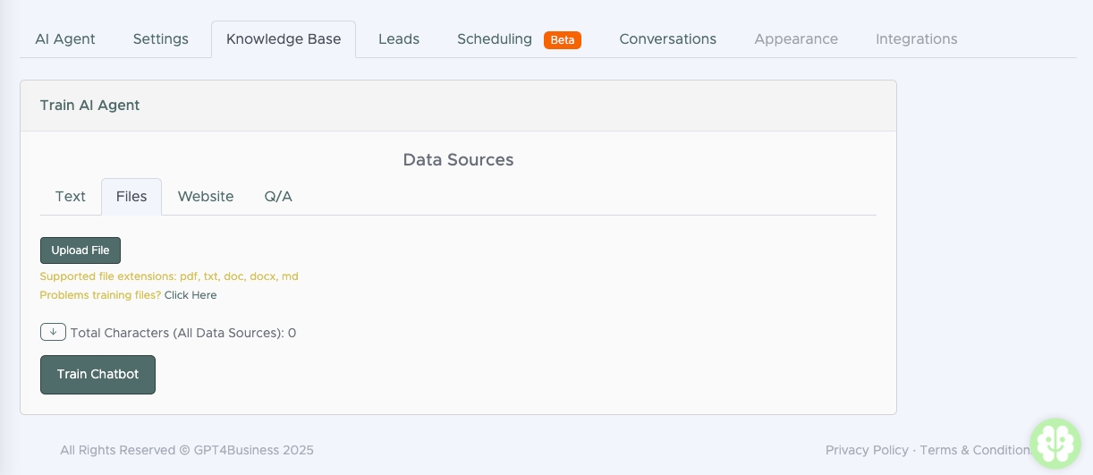
Task: Open the Q/A data source tab
Action: [x=278, y=197]
